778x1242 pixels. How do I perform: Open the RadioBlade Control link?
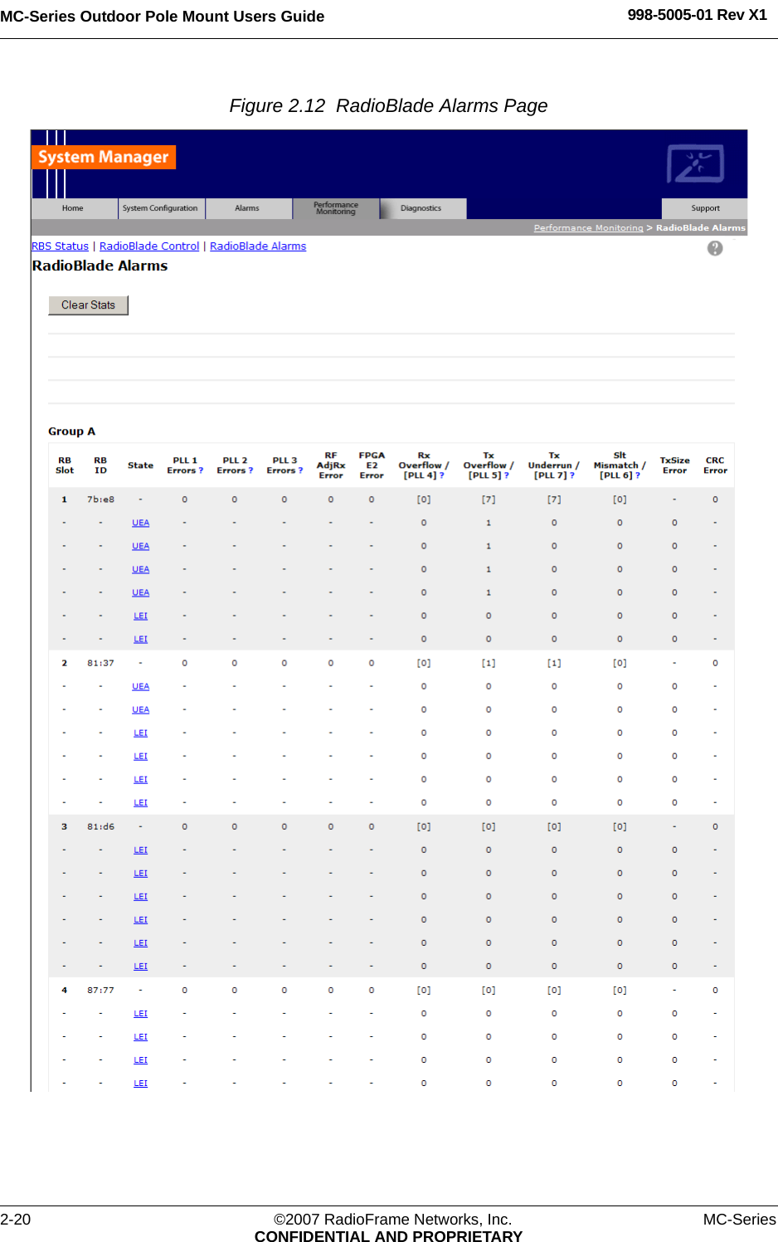[149, 246]
